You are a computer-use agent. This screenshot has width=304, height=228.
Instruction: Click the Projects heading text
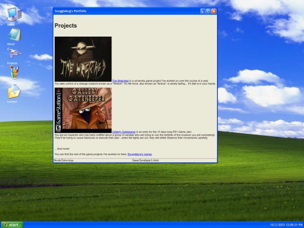[66, 25]
